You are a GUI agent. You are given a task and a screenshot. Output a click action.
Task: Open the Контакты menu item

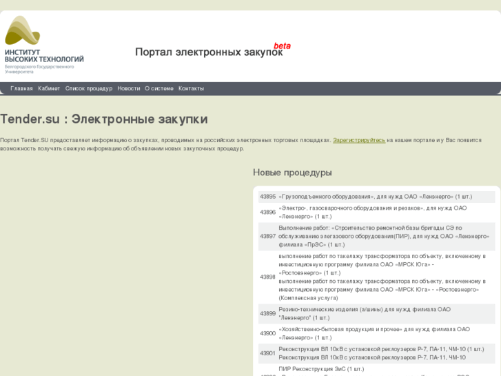(x=191, y=88)
